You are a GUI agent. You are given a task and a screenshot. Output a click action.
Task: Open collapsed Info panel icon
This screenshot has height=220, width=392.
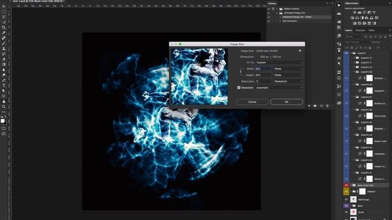(x=339, y=78)
